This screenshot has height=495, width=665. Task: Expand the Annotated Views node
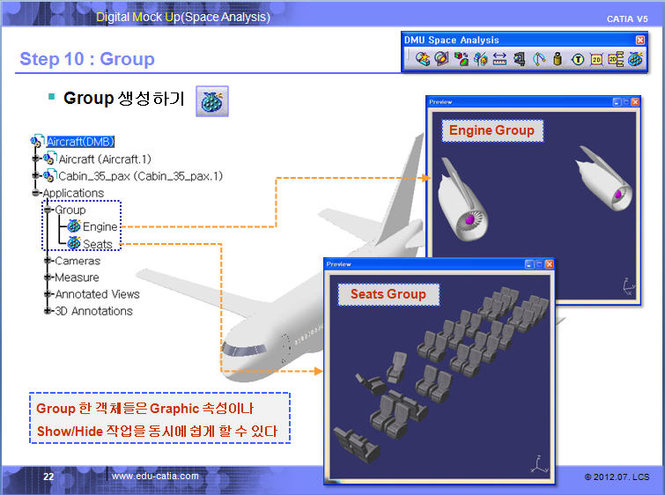48,294
